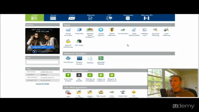Click the Home Directory stats row
This screenshot has width=199, height=112.
click(x=42, y=77)
